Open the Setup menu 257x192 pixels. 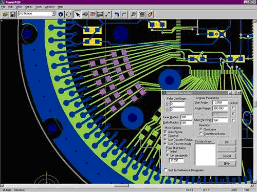tap(29, 7)
